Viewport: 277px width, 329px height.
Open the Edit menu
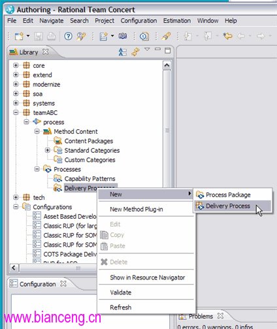[28, 21]
